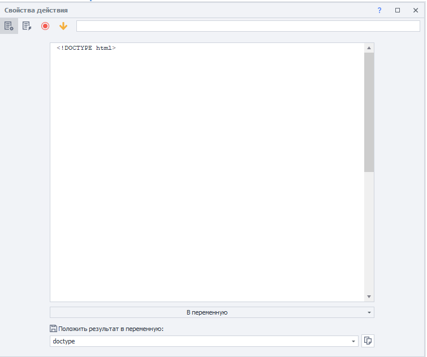This screenshot has width=427, height=357.
Task: Click the orange down arrow icon
Action: pyautogui.click(x=63, y=26)
